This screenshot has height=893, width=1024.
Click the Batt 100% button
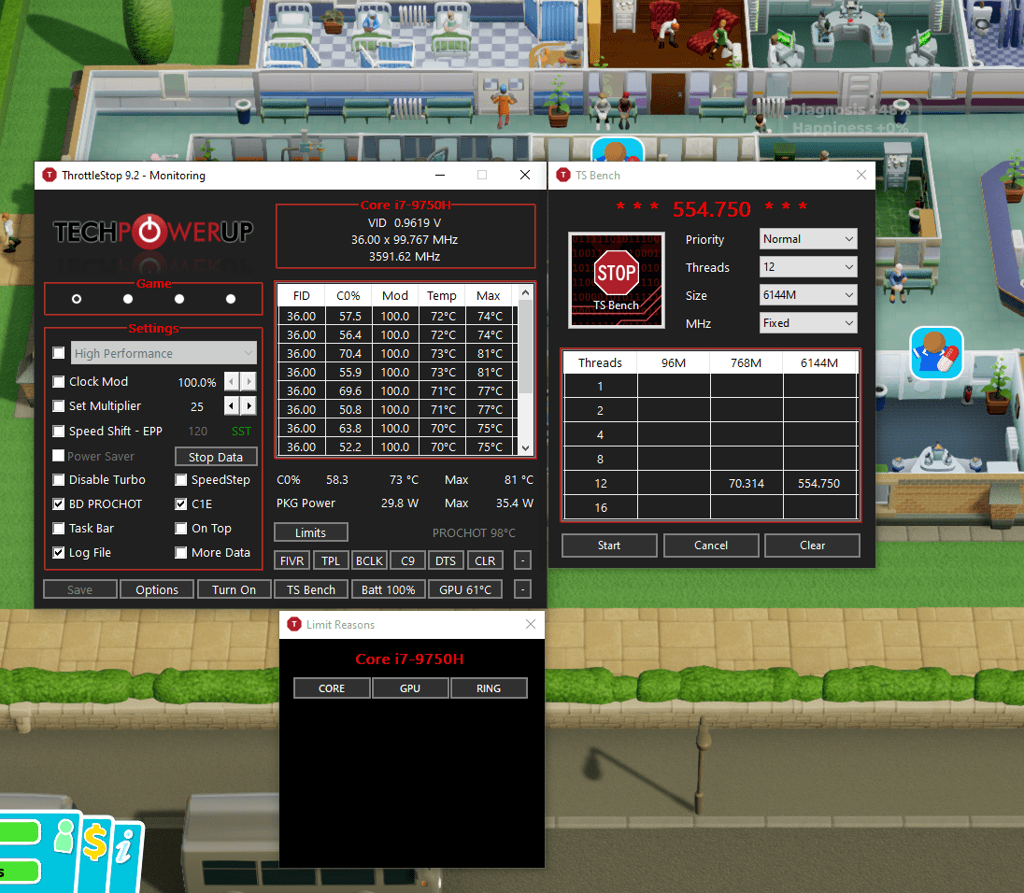click(x=388, y=589)
